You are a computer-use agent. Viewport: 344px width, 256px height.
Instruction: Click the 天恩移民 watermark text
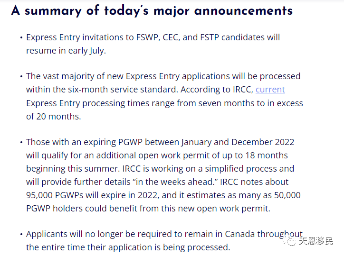point(315,241)
